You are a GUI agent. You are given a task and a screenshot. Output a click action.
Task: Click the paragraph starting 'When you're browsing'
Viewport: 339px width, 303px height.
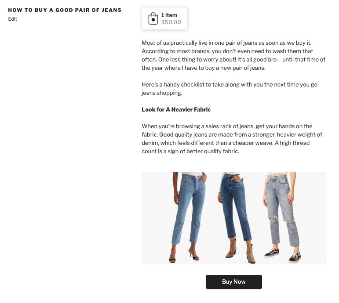tap(232, 139)
